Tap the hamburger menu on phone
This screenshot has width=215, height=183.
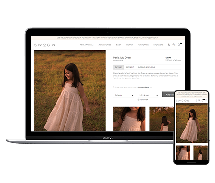206,100
